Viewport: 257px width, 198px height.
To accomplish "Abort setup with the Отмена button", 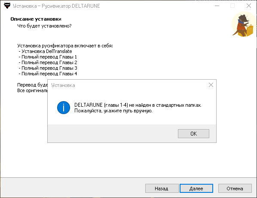I will pyautogui.click(x=235, y=189).
